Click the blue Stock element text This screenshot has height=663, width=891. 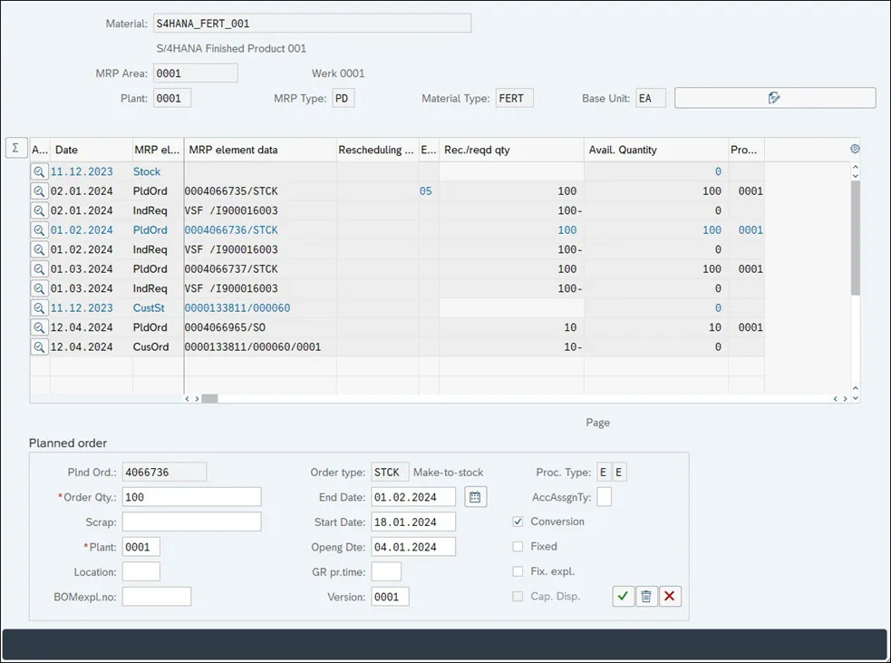point(147,171)
